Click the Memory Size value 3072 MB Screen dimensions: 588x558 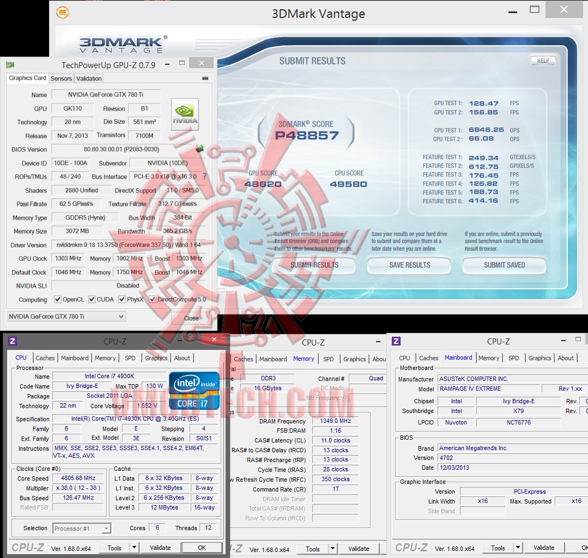click(77, 231)
